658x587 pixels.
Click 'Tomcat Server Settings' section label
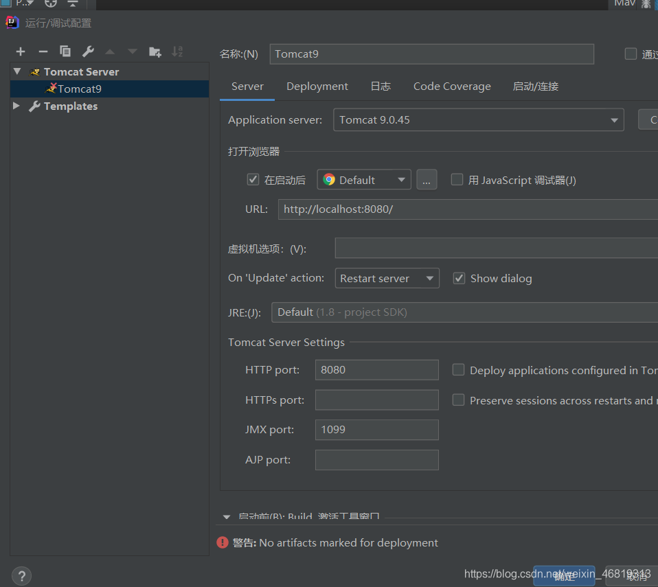286,343
